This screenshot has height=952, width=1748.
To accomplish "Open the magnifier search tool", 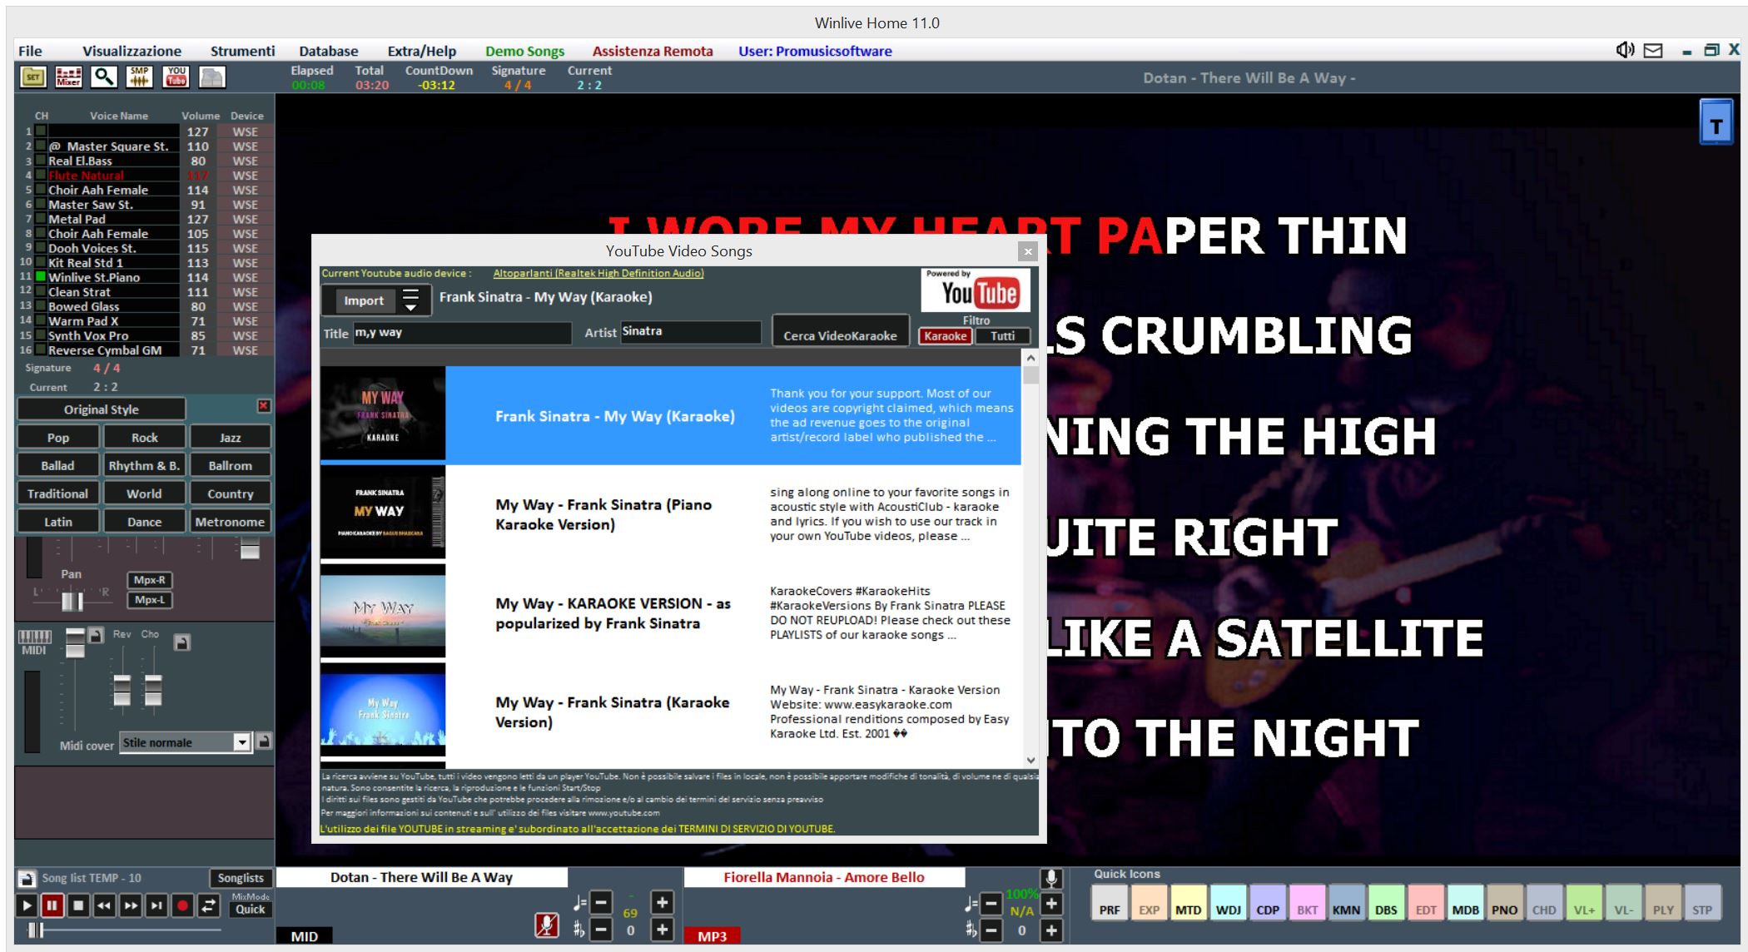I will tap(104, 77).
